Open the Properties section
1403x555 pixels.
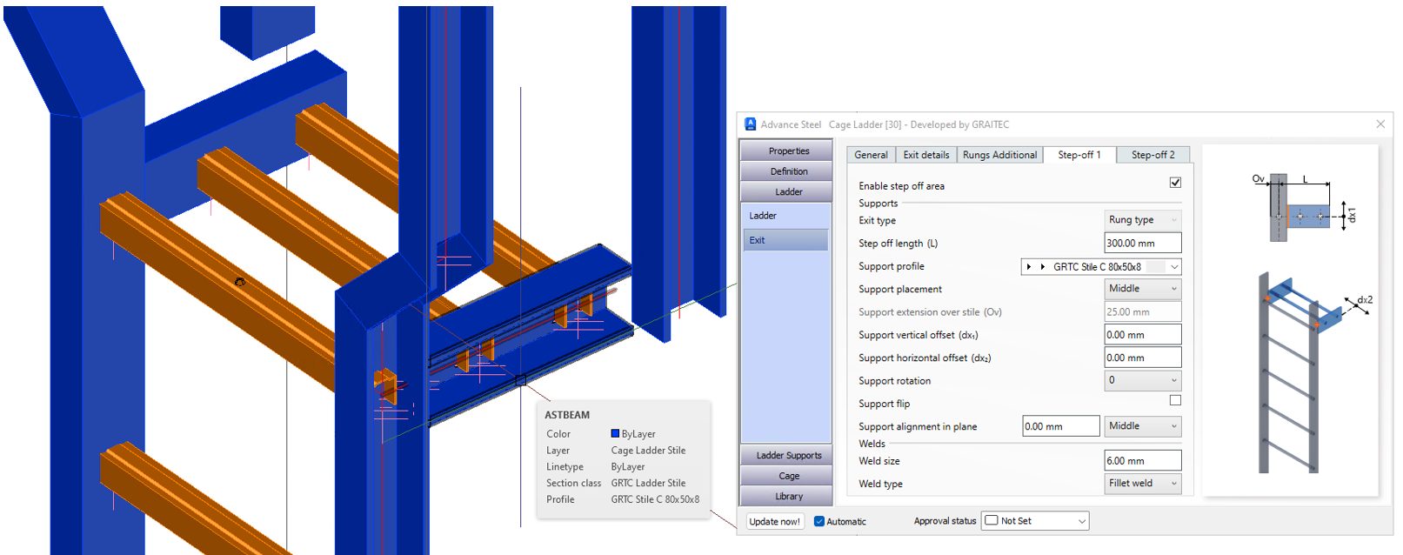[788, 150]
